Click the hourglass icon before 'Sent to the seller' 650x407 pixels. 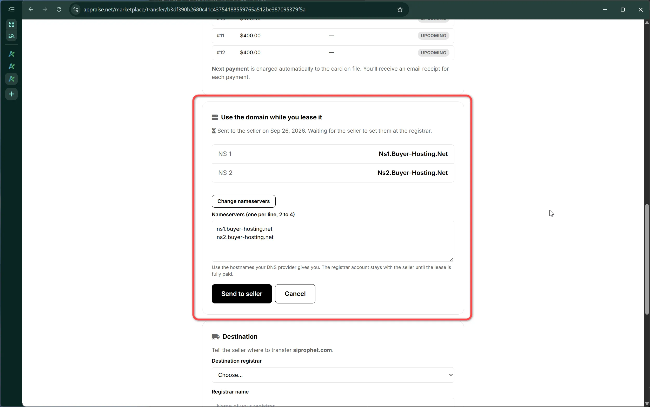[214, 131]
